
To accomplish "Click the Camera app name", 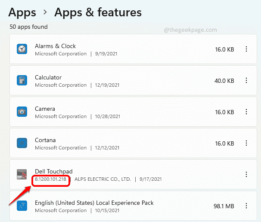I will click(45, 109).
